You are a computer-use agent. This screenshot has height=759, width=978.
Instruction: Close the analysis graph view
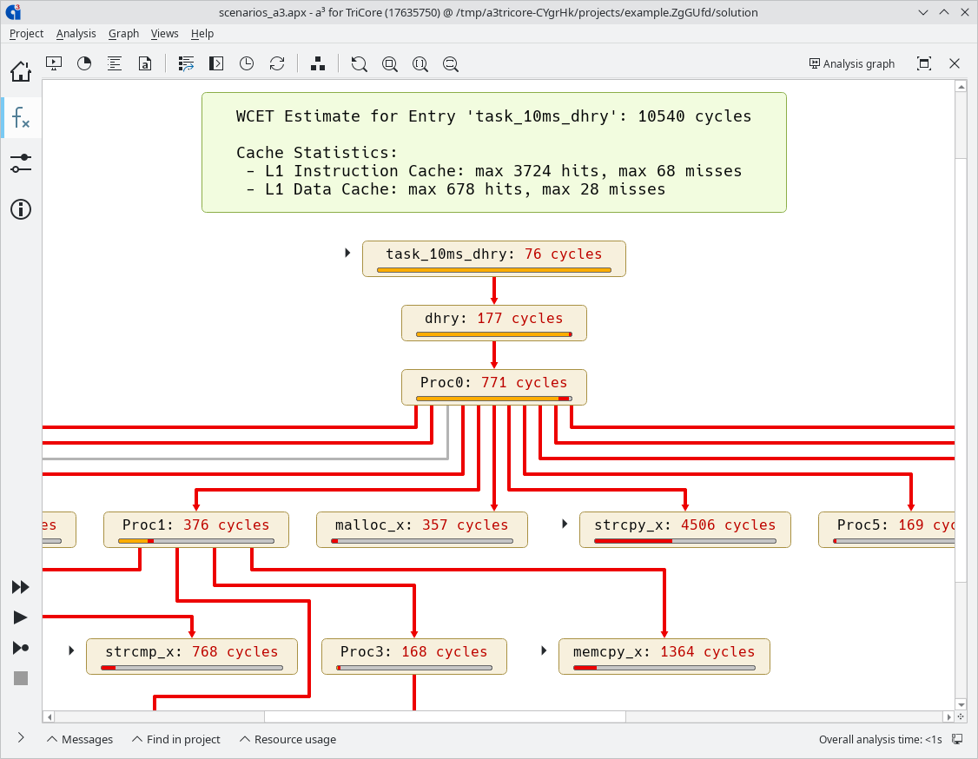click(955, 63)
